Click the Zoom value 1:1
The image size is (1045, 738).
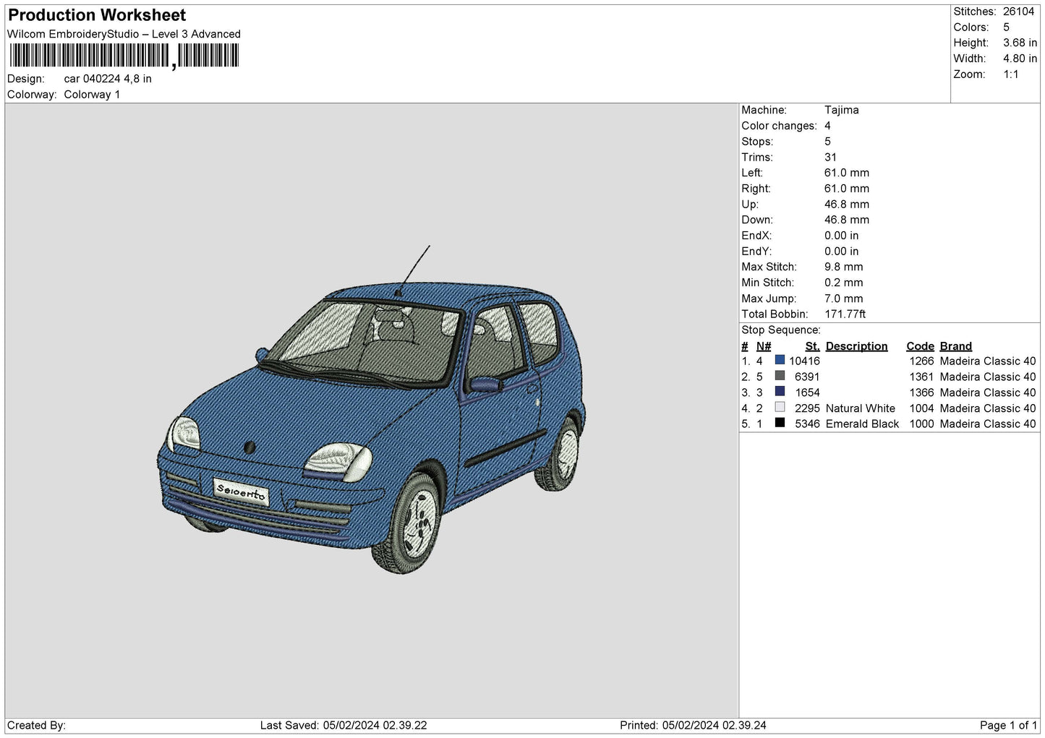(x=1010, y=74)
